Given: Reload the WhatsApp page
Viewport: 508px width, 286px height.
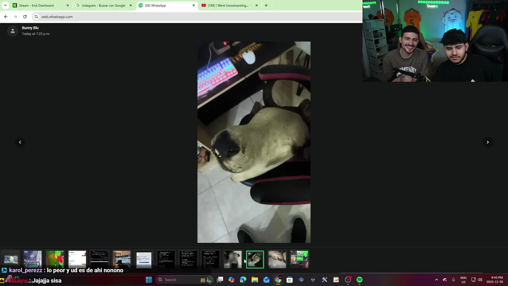Looking at the screenshot, I should tap(25, 17).
